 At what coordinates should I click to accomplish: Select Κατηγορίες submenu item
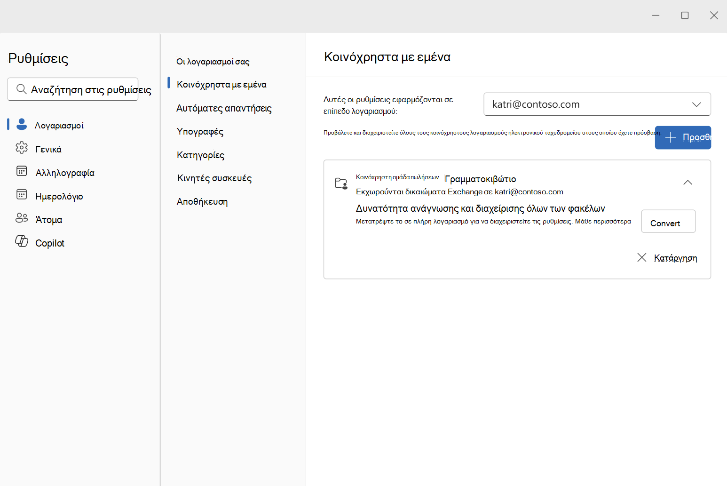tap(200, 155)
